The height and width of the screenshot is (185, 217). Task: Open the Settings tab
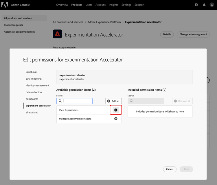126,5
